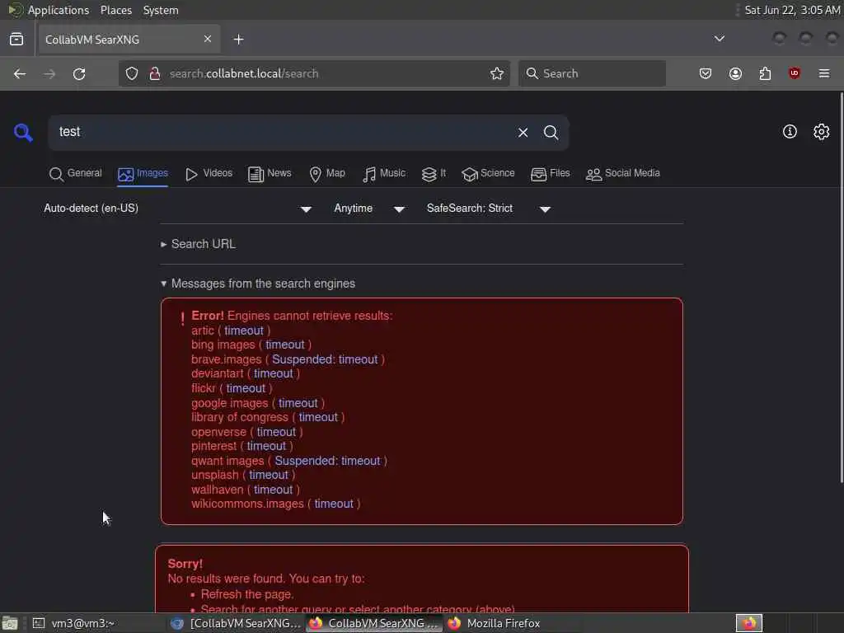This screenshot has height=633, width=844.
Task: Click the Firefox workspace icon at taskbar right
Action: (748, 623)
